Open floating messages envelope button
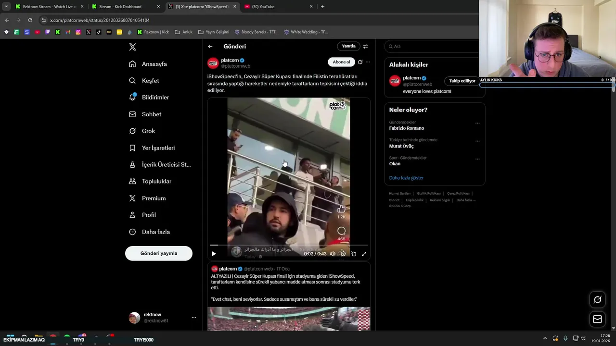616x346 pixels. tap(597, 319)
